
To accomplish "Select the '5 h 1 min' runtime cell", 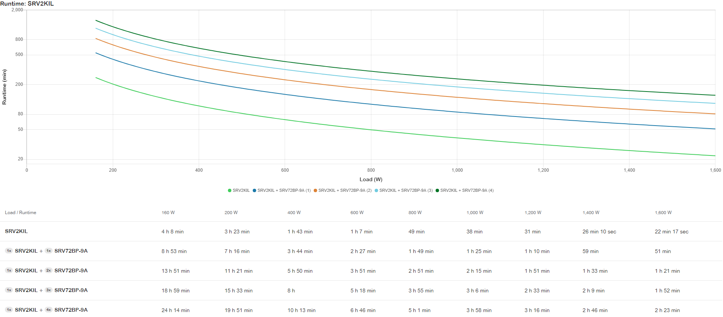I will coord(419,310).
